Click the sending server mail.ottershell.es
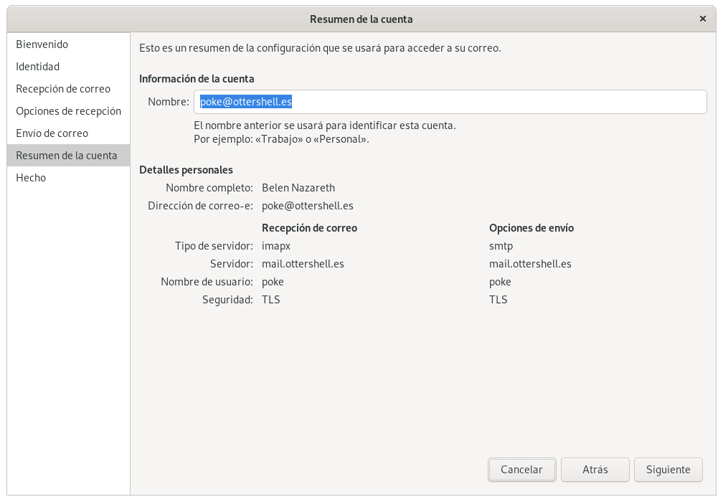This screenshot has height=502, width=723. point(530,264)
